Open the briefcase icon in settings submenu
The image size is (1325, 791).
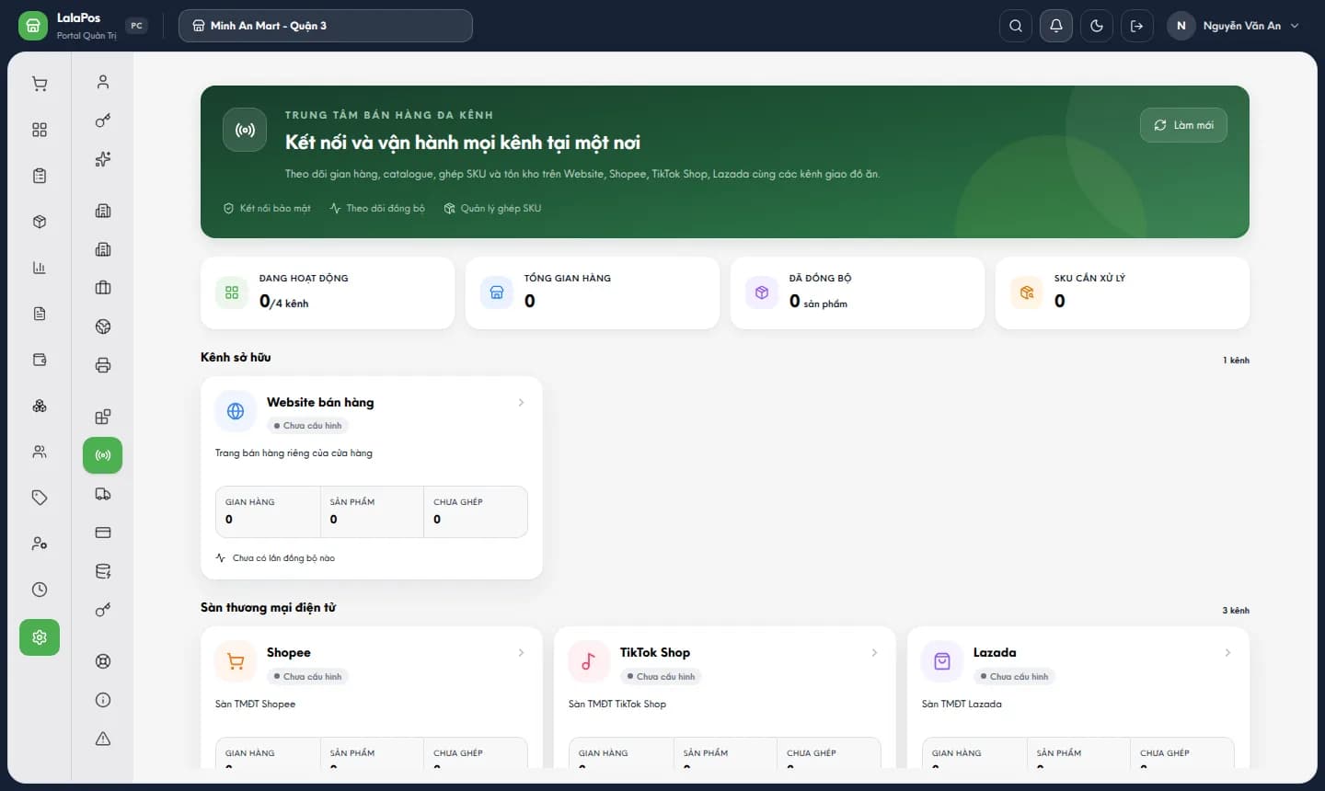(x=103, y=288)
